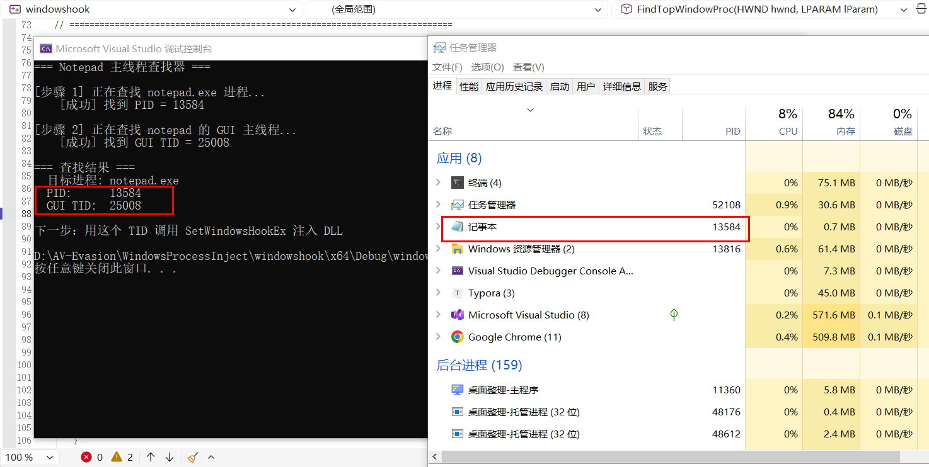The height and width of the screenshot is (467, 929).
Task: Click the code cleanup broom icon
Action: [193, 457]
